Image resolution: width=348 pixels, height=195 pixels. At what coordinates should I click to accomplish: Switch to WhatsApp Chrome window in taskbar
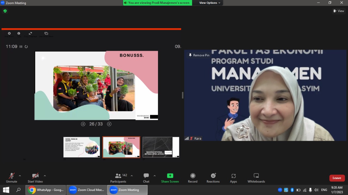point(46,190)
